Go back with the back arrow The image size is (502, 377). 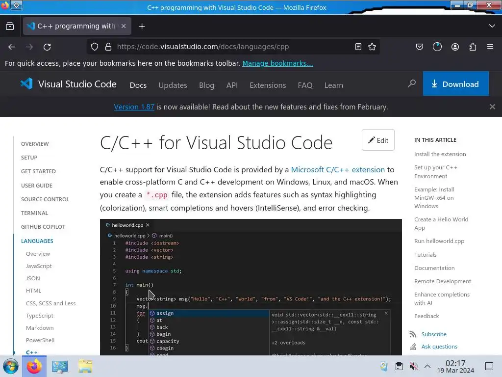pos(12,47)
